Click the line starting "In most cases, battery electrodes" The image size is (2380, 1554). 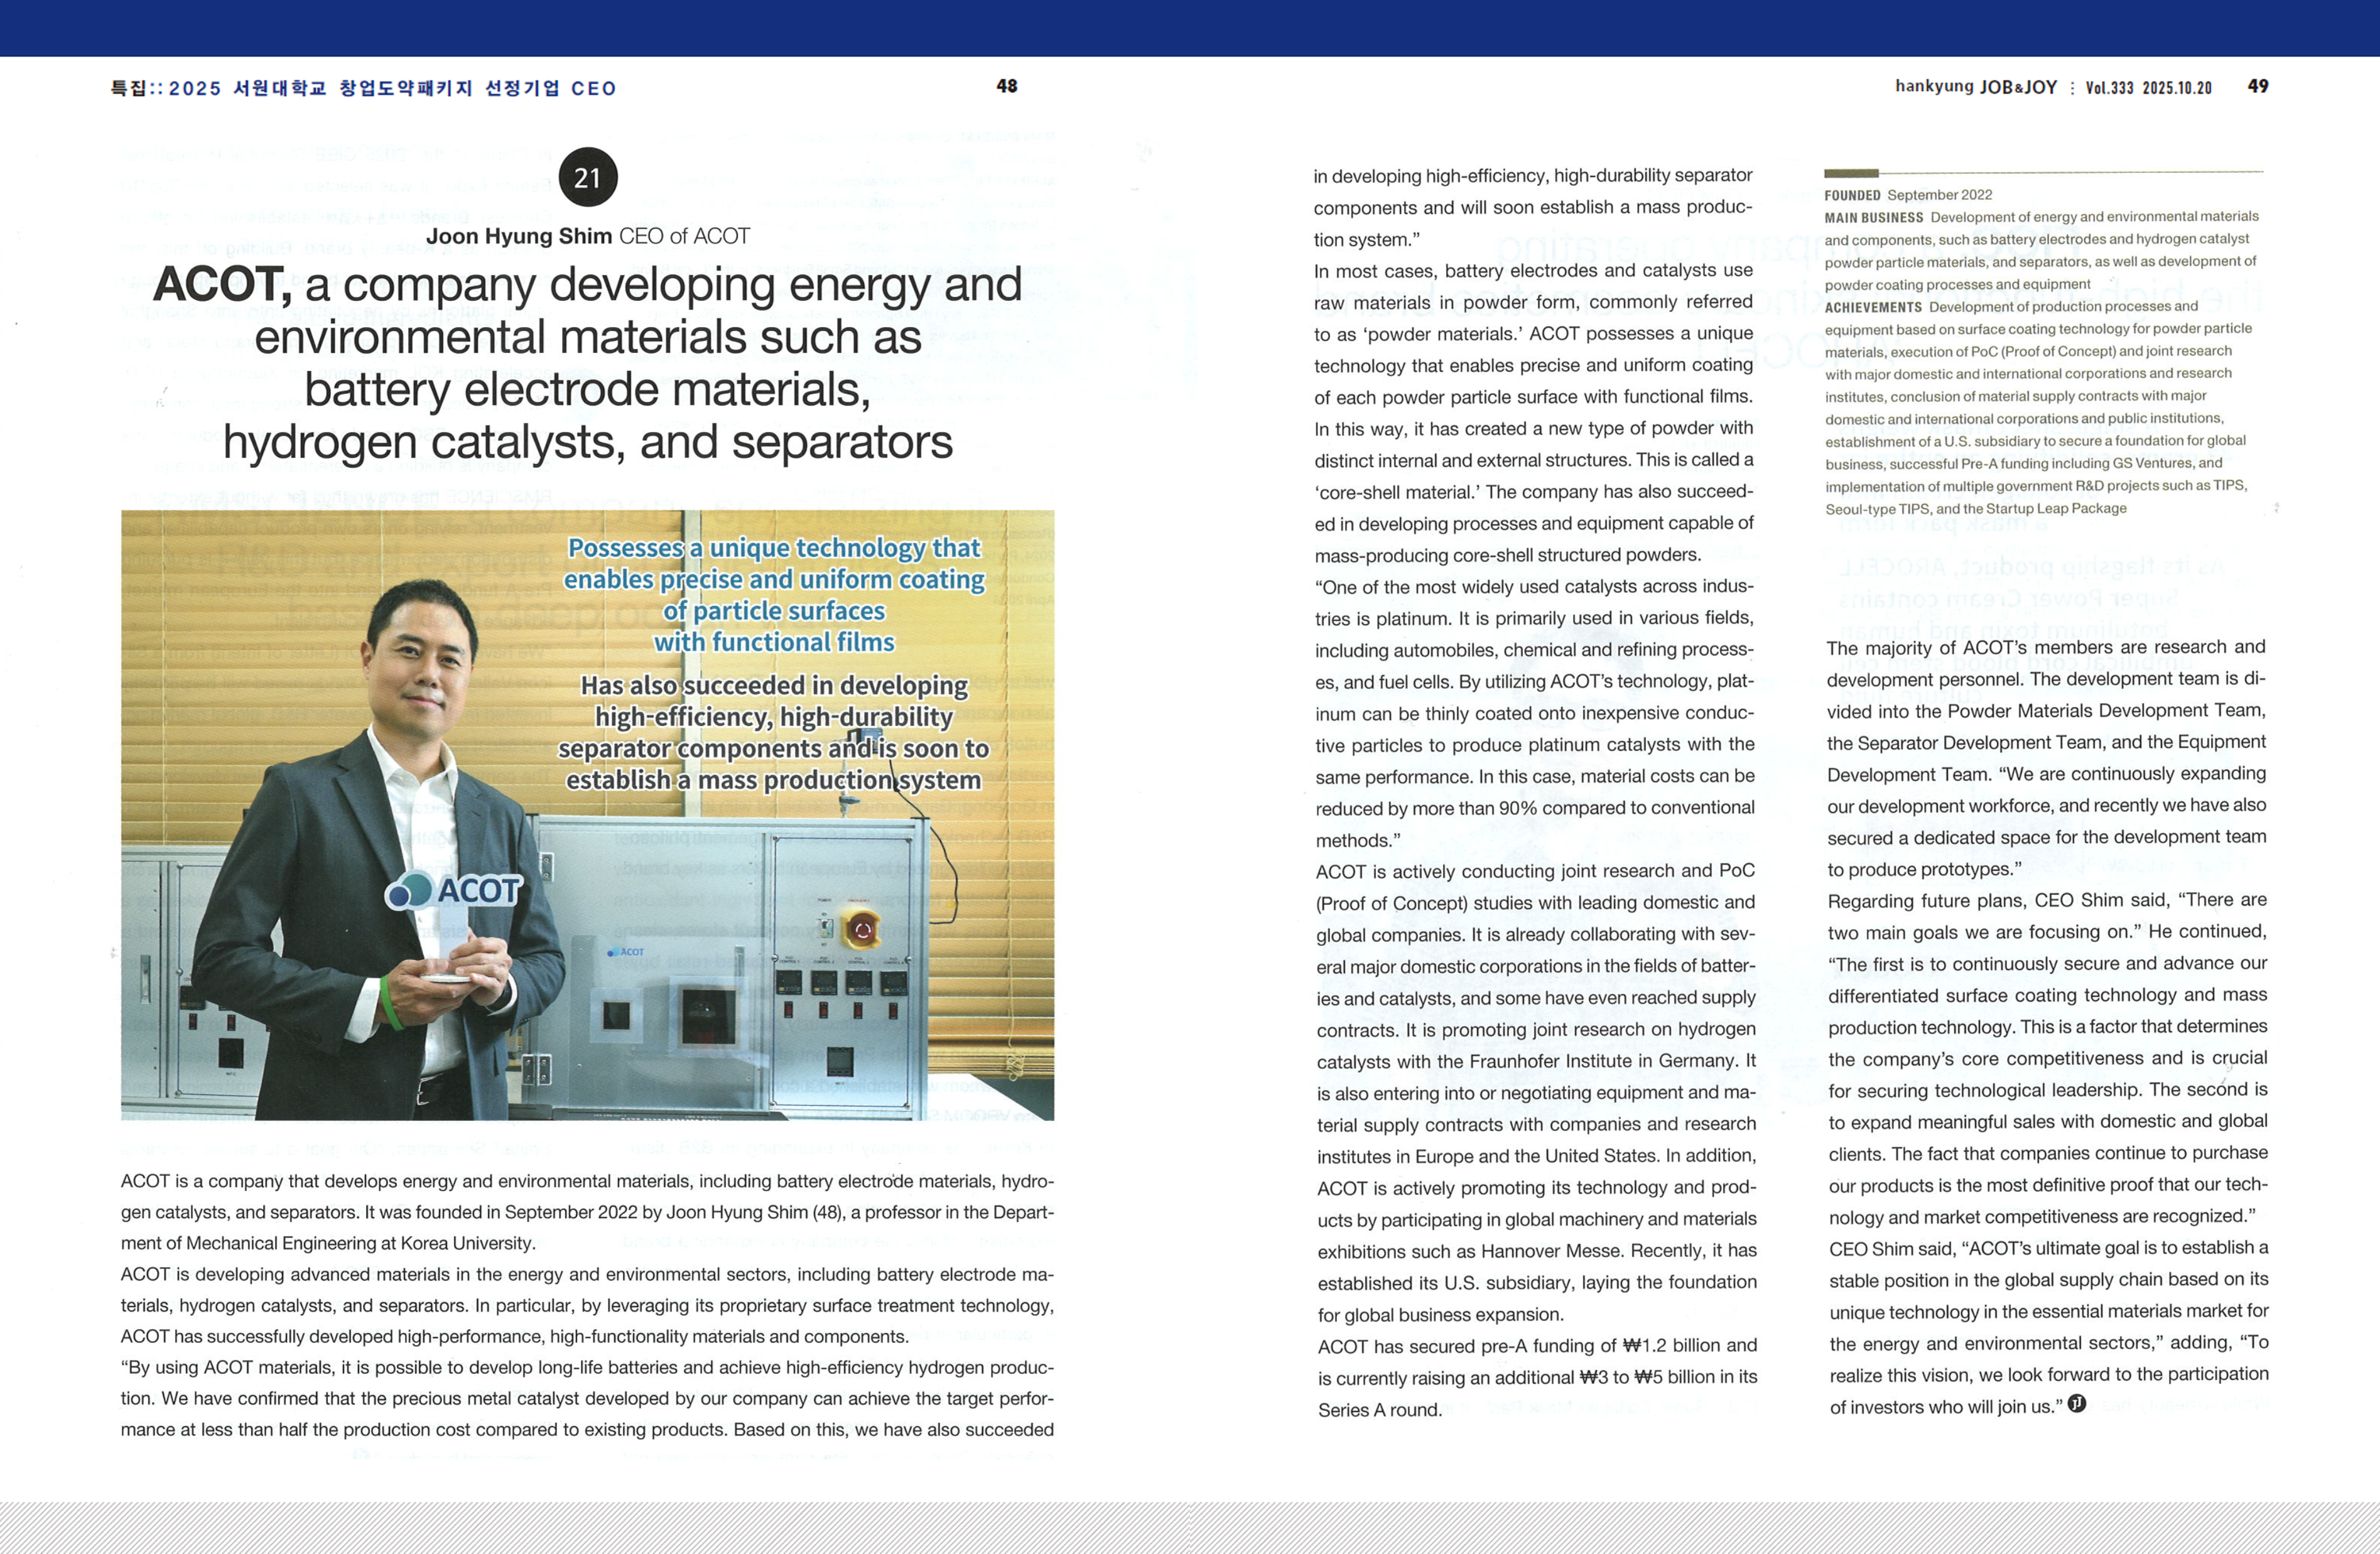tap(1533, 271)
